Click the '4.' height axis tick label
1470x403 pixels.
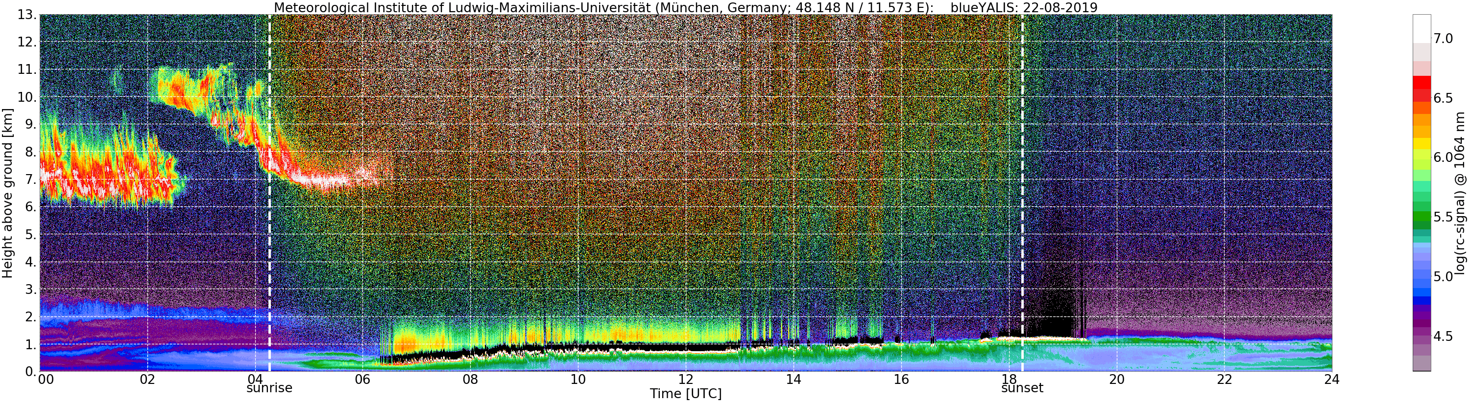[31, 262]
